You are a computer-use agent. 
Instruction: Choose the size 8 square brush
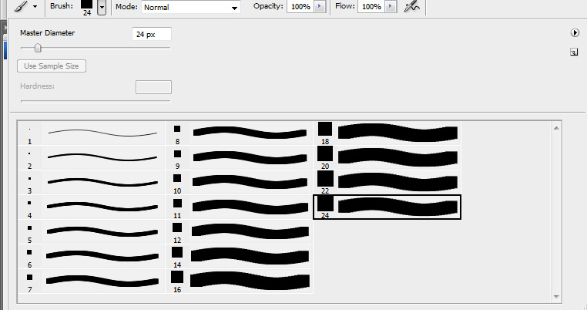pyautogui.click(x=239, y=133)
